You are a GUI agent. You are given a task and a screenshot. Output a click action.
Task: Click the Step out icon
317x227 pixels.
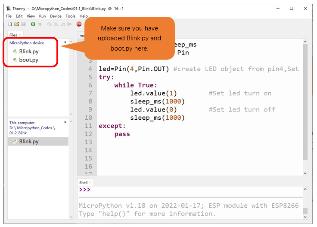click(63, 24)
